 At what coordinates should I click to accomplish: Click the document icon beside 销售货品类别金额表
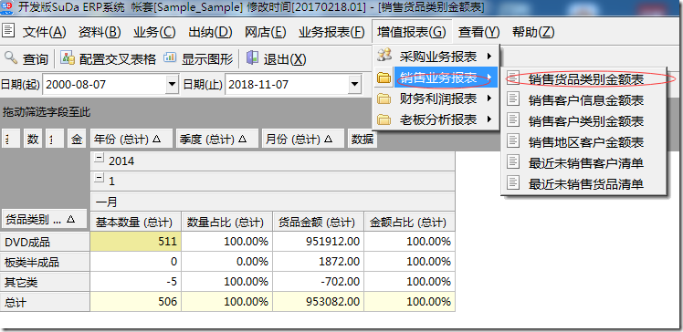pos(514,78)
